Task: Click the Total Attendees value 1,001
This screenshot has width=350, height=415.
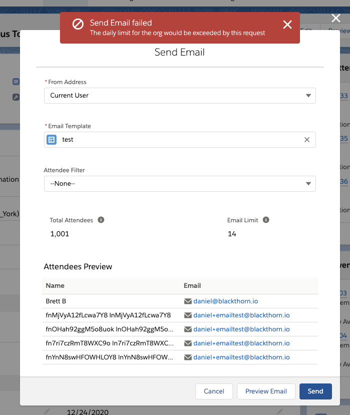Action: [59, 234]
